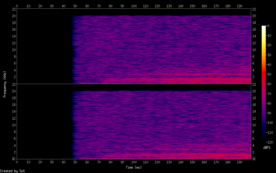Click the 100 ms tick on bottom time axis
The image size is (276, 173).
coord(134,162)
